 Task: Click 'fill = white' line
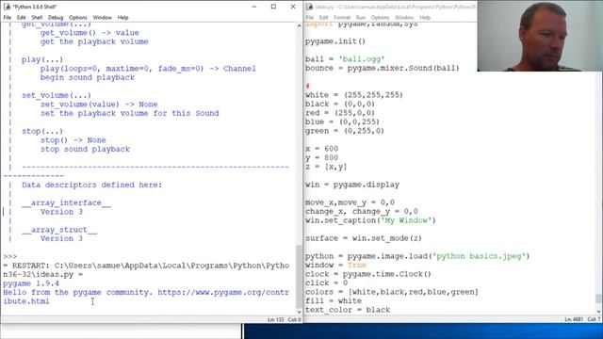click(334, 301)
